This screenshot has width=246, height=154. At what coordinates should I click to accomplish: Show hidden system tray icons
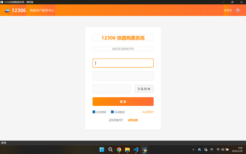(x=193, y=149)
